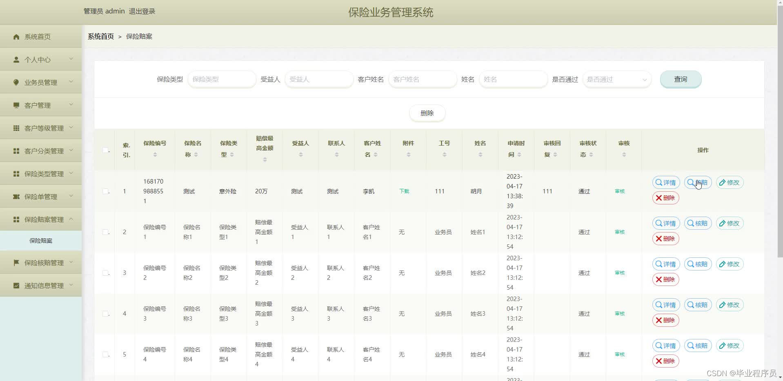Image resolution: width=783 pixels, height=381 pixels.
Task: Sort by 联系人 column sort icon
Action: (337, 155)
